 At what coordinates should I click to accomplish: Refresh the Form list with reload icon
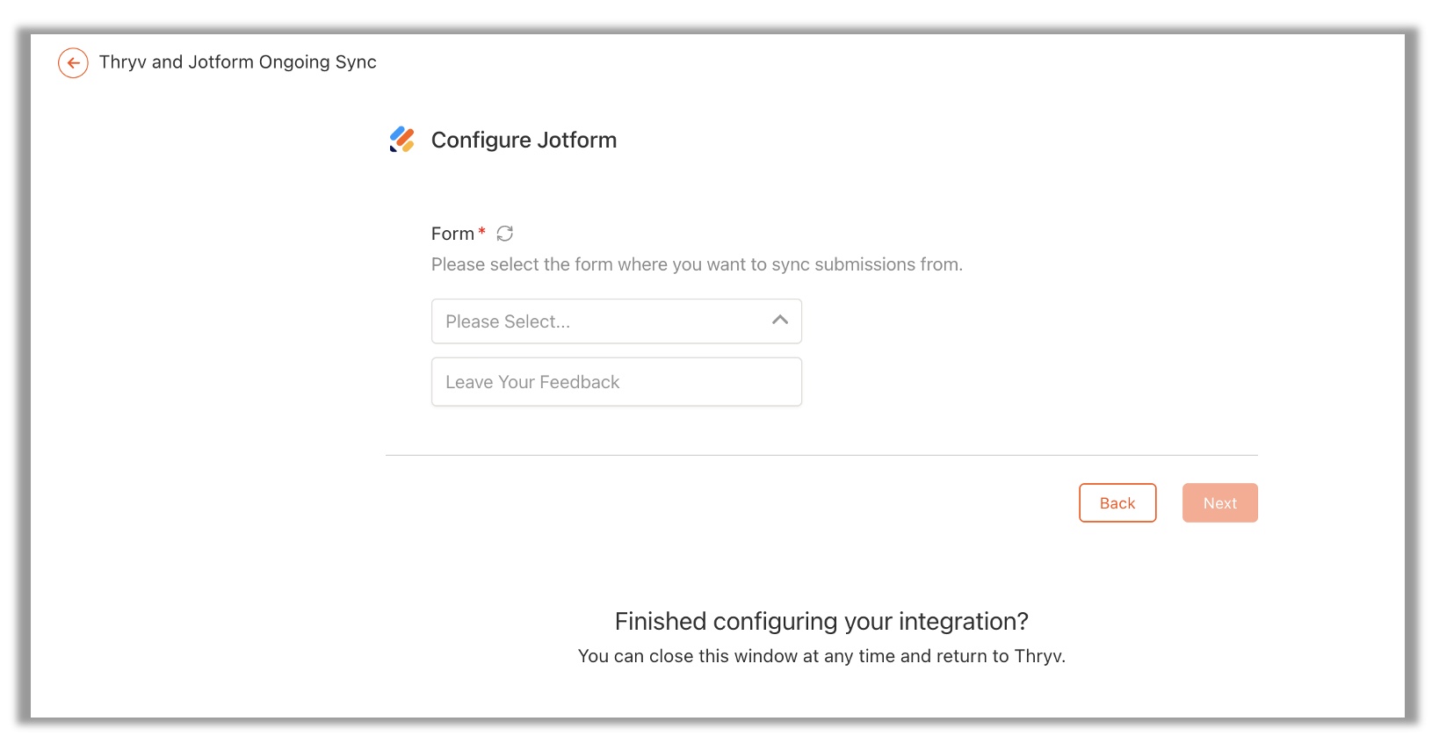click(505, 234)
